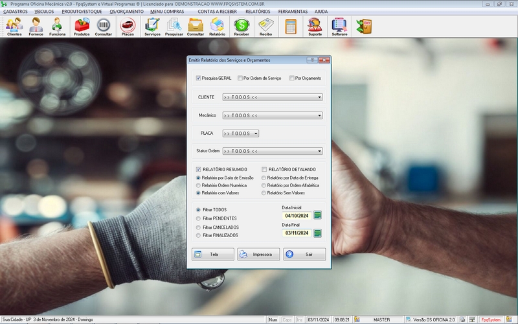
Task: Launch the calculator toolbar icon
Action: 291,27
